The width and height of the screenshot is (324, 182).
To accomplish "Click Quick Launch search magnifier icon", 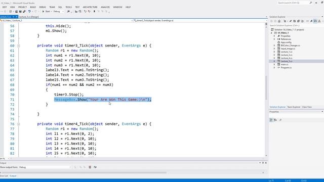I will pos(310,3).
